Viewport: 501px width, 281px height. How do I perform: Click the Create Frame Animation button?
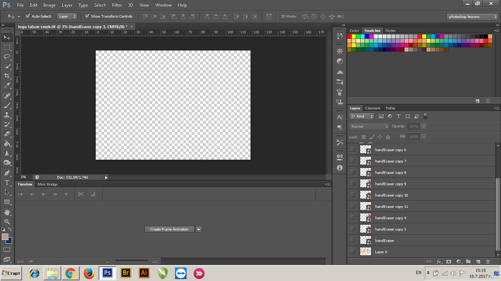(x=169, y=229)
